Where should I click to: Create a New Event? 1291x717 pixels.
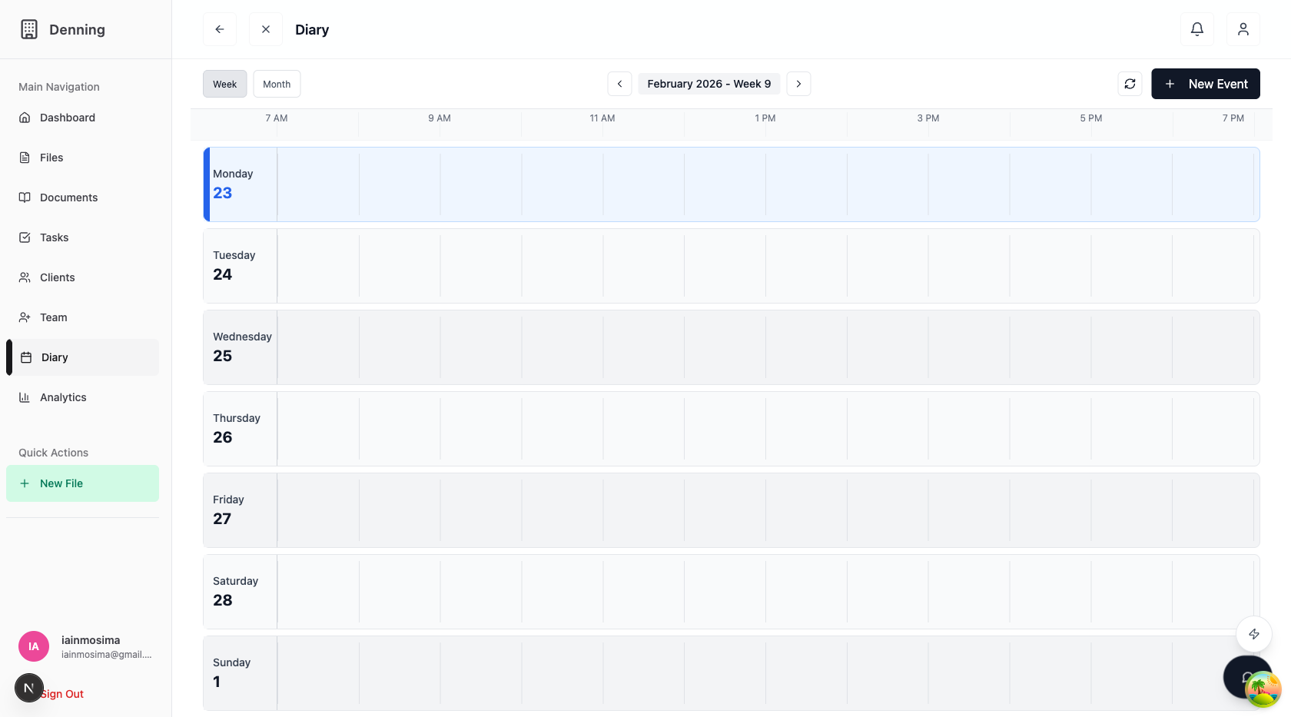click(x=1206, y=83)
